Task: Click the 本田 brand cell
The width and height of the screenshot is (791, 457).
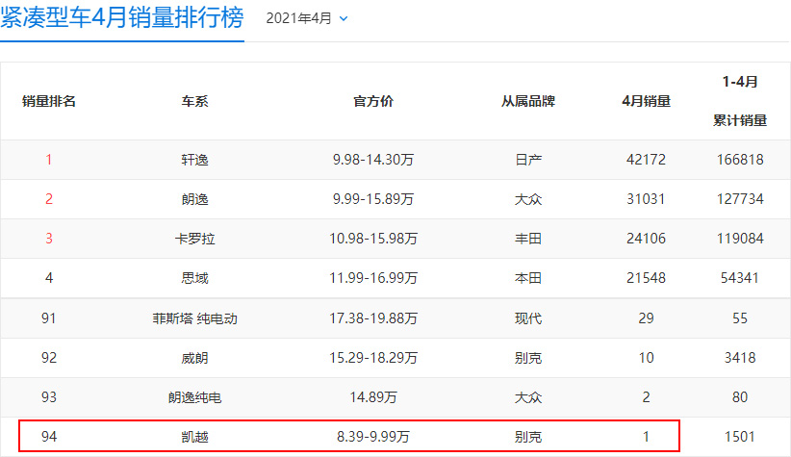Action: point(528,278)
